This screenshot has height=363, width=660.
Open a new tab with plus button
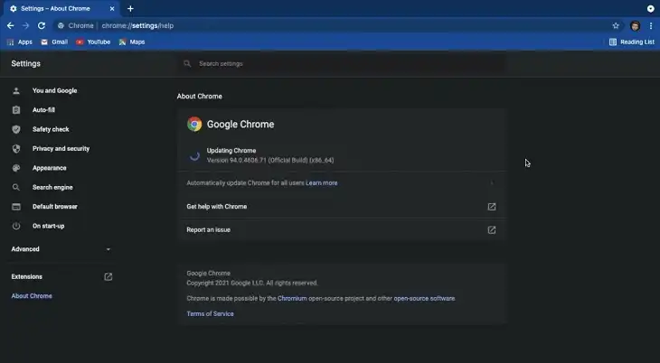[130, 8]
